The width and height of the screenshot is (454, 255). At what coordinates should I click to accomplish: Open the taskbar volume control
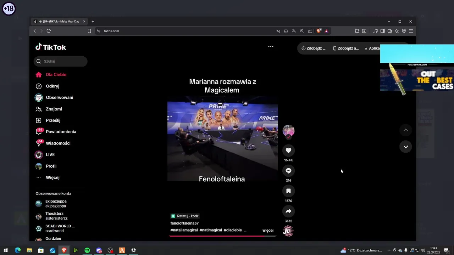pyautogui.click(x=423, y=250)
